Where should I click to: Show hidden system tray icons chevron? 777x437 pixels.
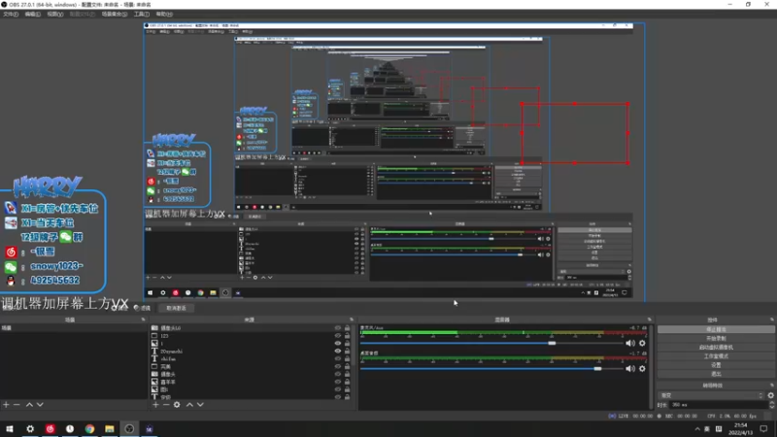[x=697, y=429]
